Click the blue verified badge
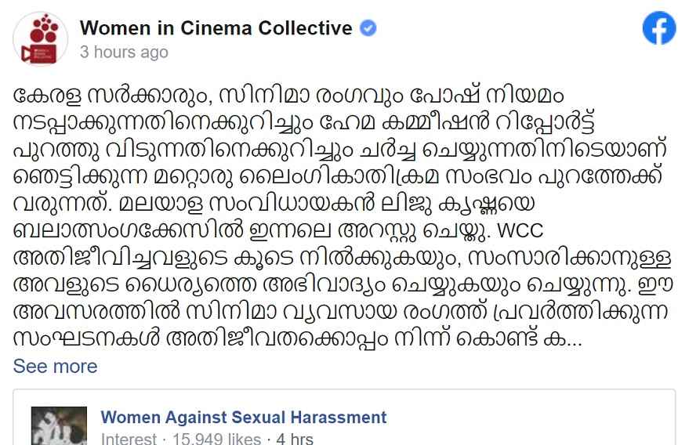The width and height of the screenshot is (678, 445). pyautogui.click(x=368, y=29)
